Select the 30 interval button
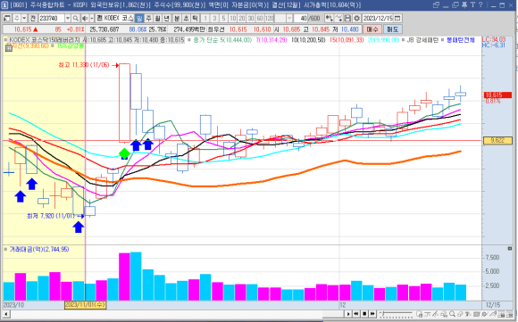The image size is (518, 322). click(251, 18)
